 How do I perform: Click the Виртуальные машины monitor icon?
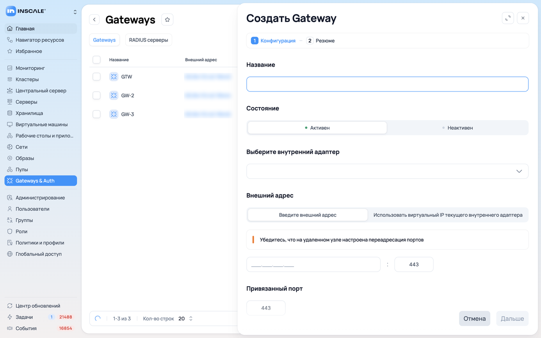click(10, 125)
